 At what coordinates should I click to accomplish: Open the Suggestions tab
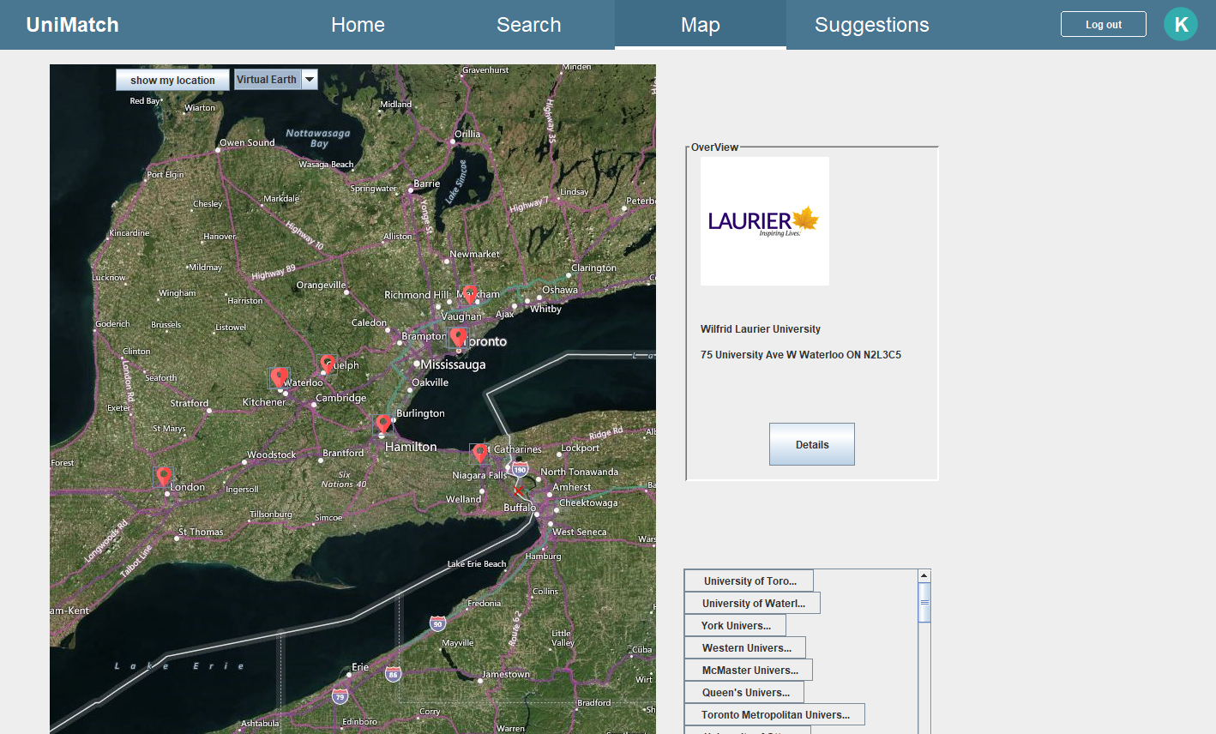coord(872,25)
